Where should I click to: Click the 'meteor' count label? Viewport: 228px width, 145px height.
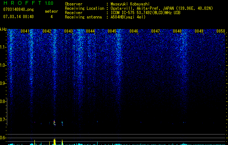pyautogui.click(x=51, y=11)
